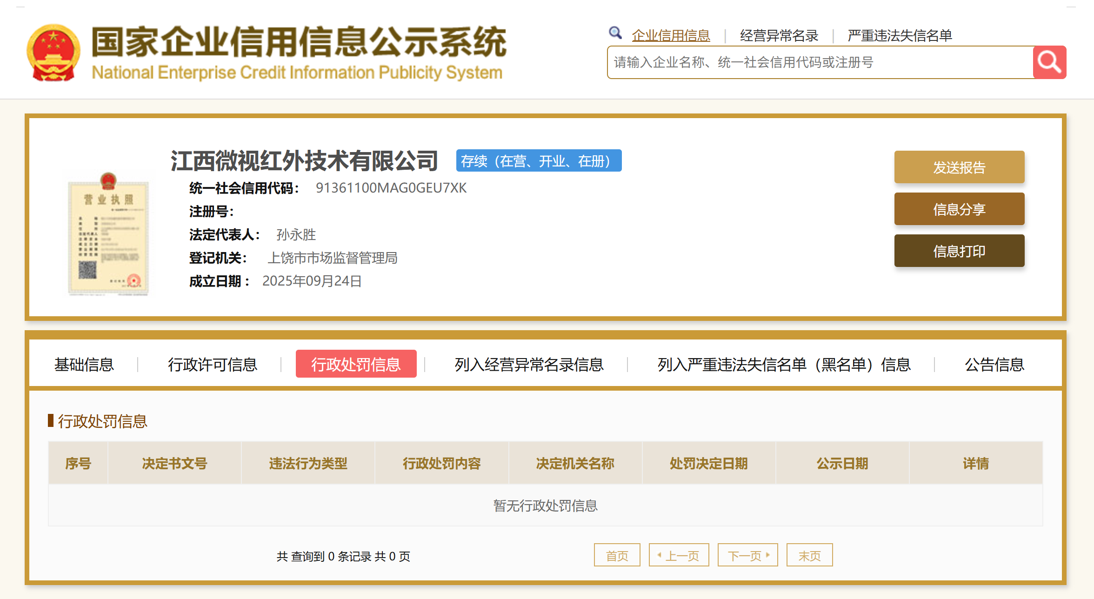Select the 行政处罚信息 tab
The width and height of the screenshot is (1094, 599).
tap(356, 364)
